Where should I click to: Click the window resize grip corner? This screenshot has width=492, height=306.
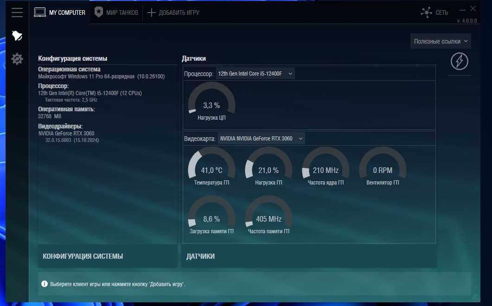[x=475, y=297]
